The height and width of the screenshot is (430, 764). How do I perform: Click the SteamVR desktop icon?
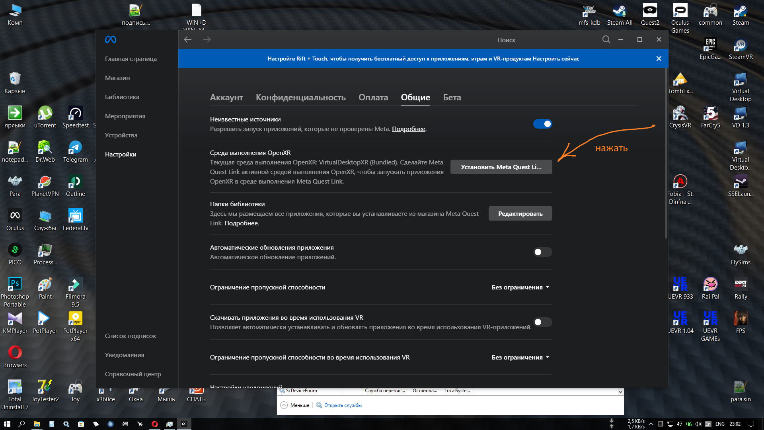coord(741,49)
